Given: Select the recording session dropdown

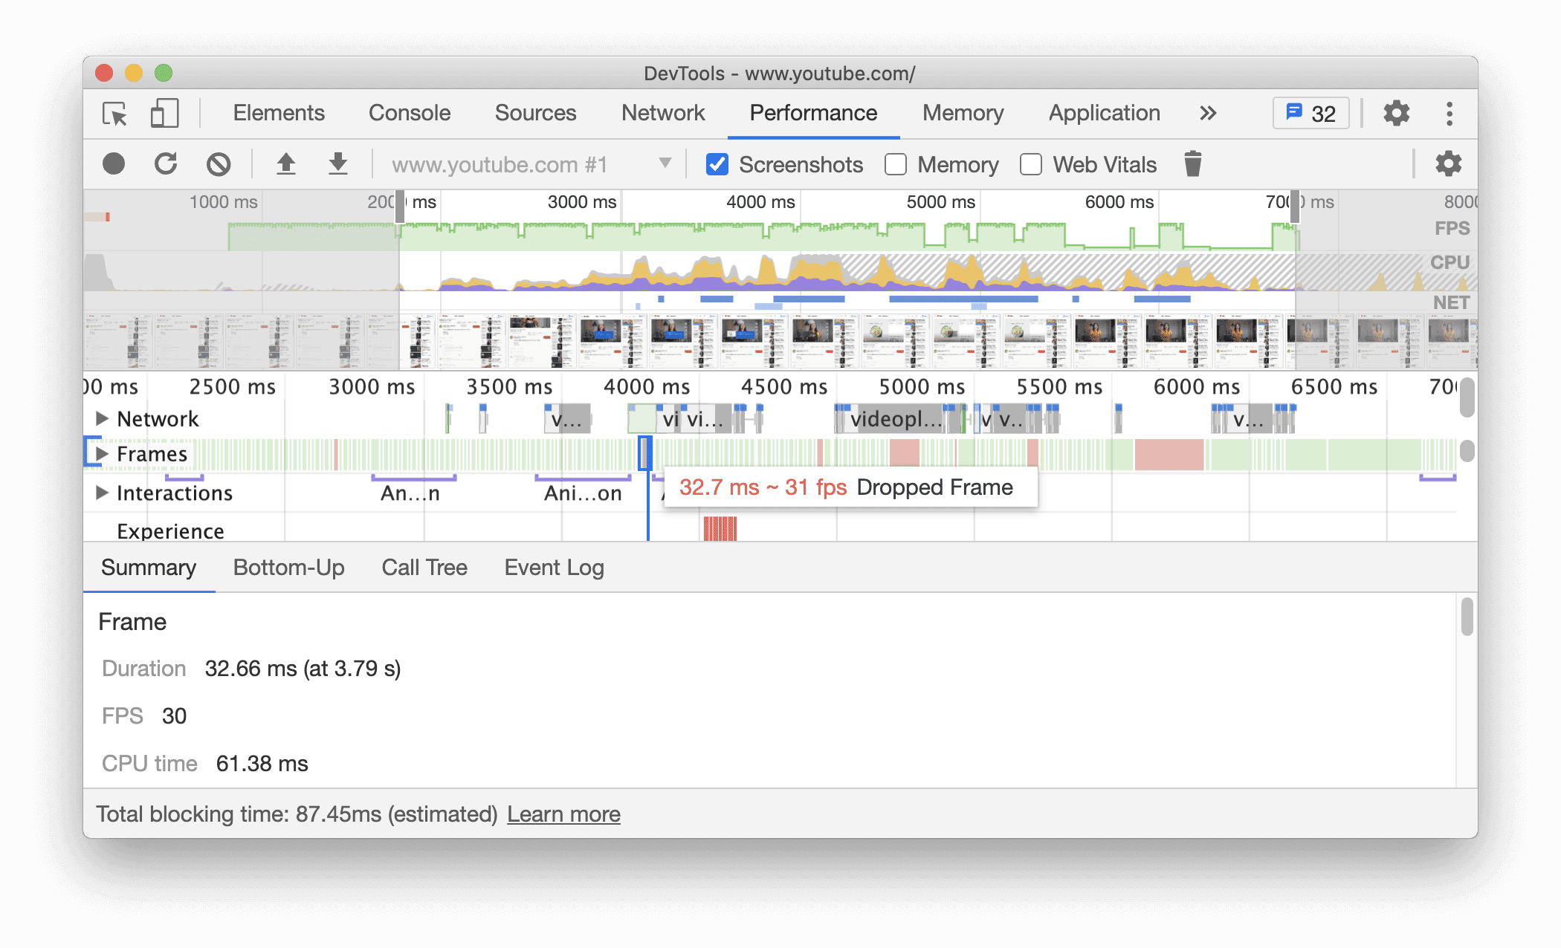Looking at the screenshot, I should click(x=525, y=165).
